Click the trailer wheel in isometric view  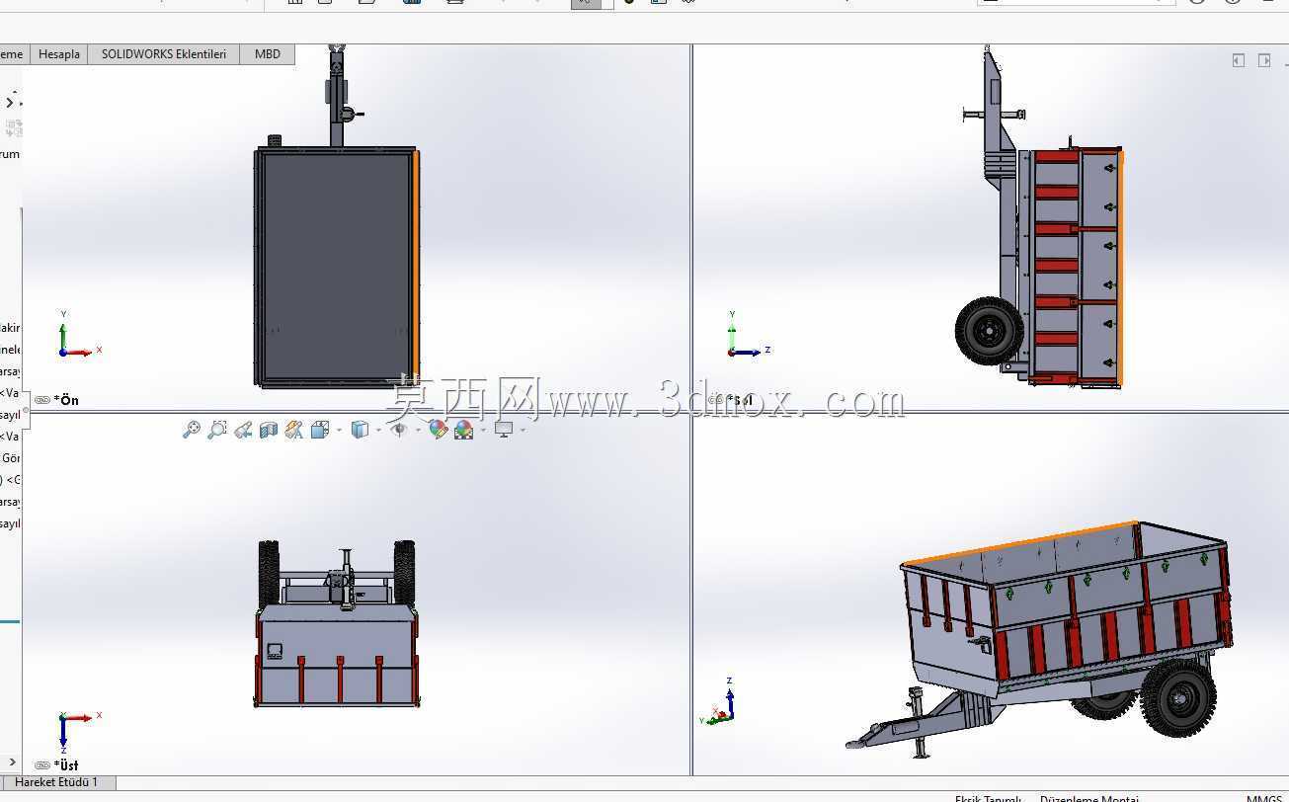1176,697
